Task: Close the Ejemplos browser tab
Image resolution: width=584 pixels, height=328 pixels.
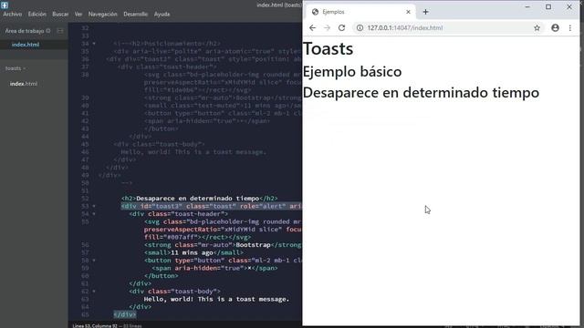Action: [408, 12]
